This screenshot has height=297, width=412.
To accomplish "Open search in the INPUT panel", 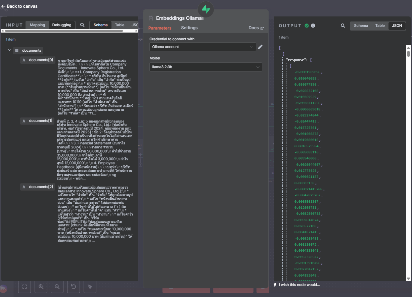I will tap(82, 25).
